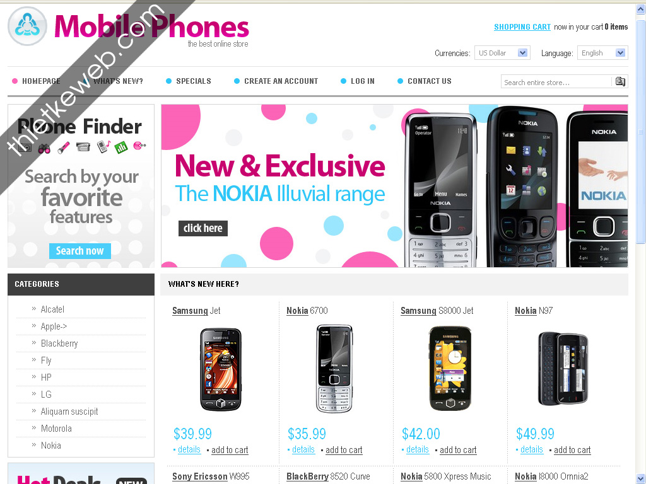
Task: Focus the Search entire store field
Action: point(556,81)
